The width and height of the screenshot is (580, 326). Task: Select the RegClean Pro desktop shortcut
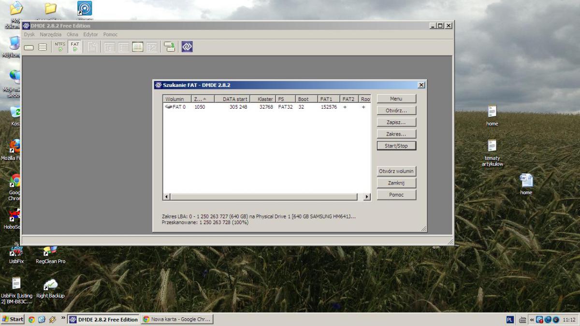click(x=50, y=255)
